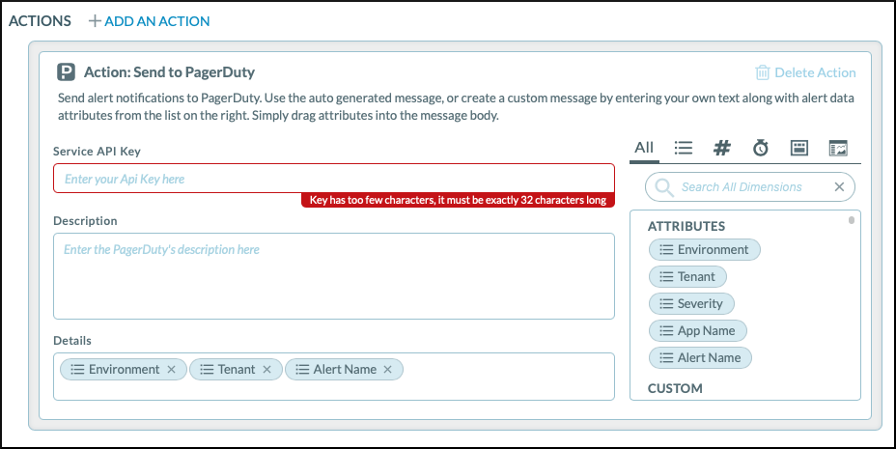Click the Search All Dimensions box
Viewport: 896px width, 449px height.
click(742, 187)
